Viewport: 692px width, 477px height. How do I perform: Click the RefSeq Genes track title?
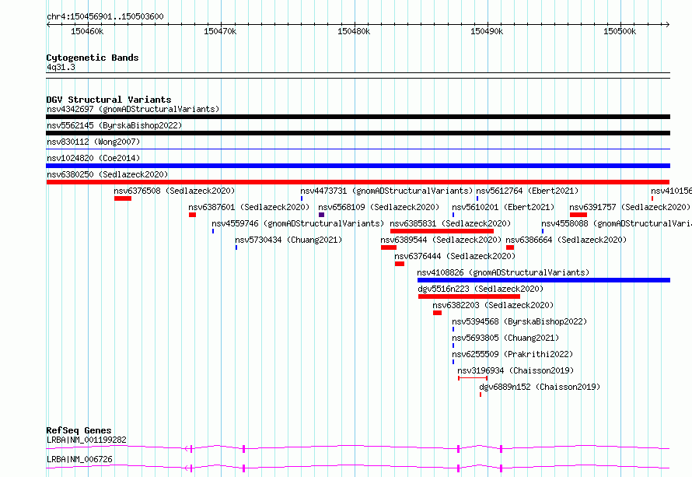79,430
